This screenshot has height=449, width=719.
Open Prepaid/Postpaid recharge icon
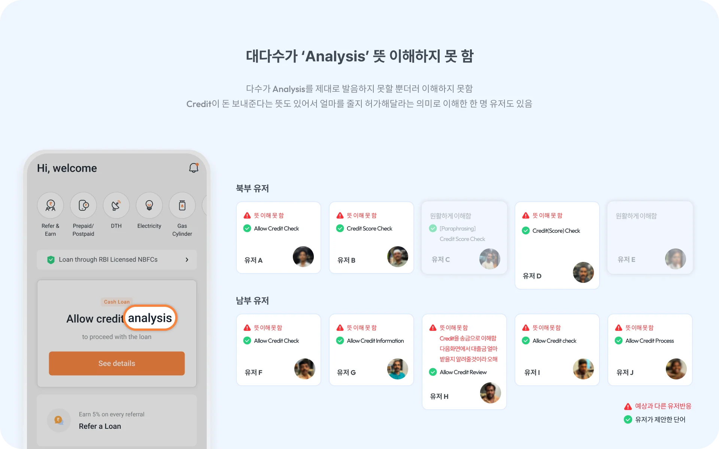tap(84, 205)
